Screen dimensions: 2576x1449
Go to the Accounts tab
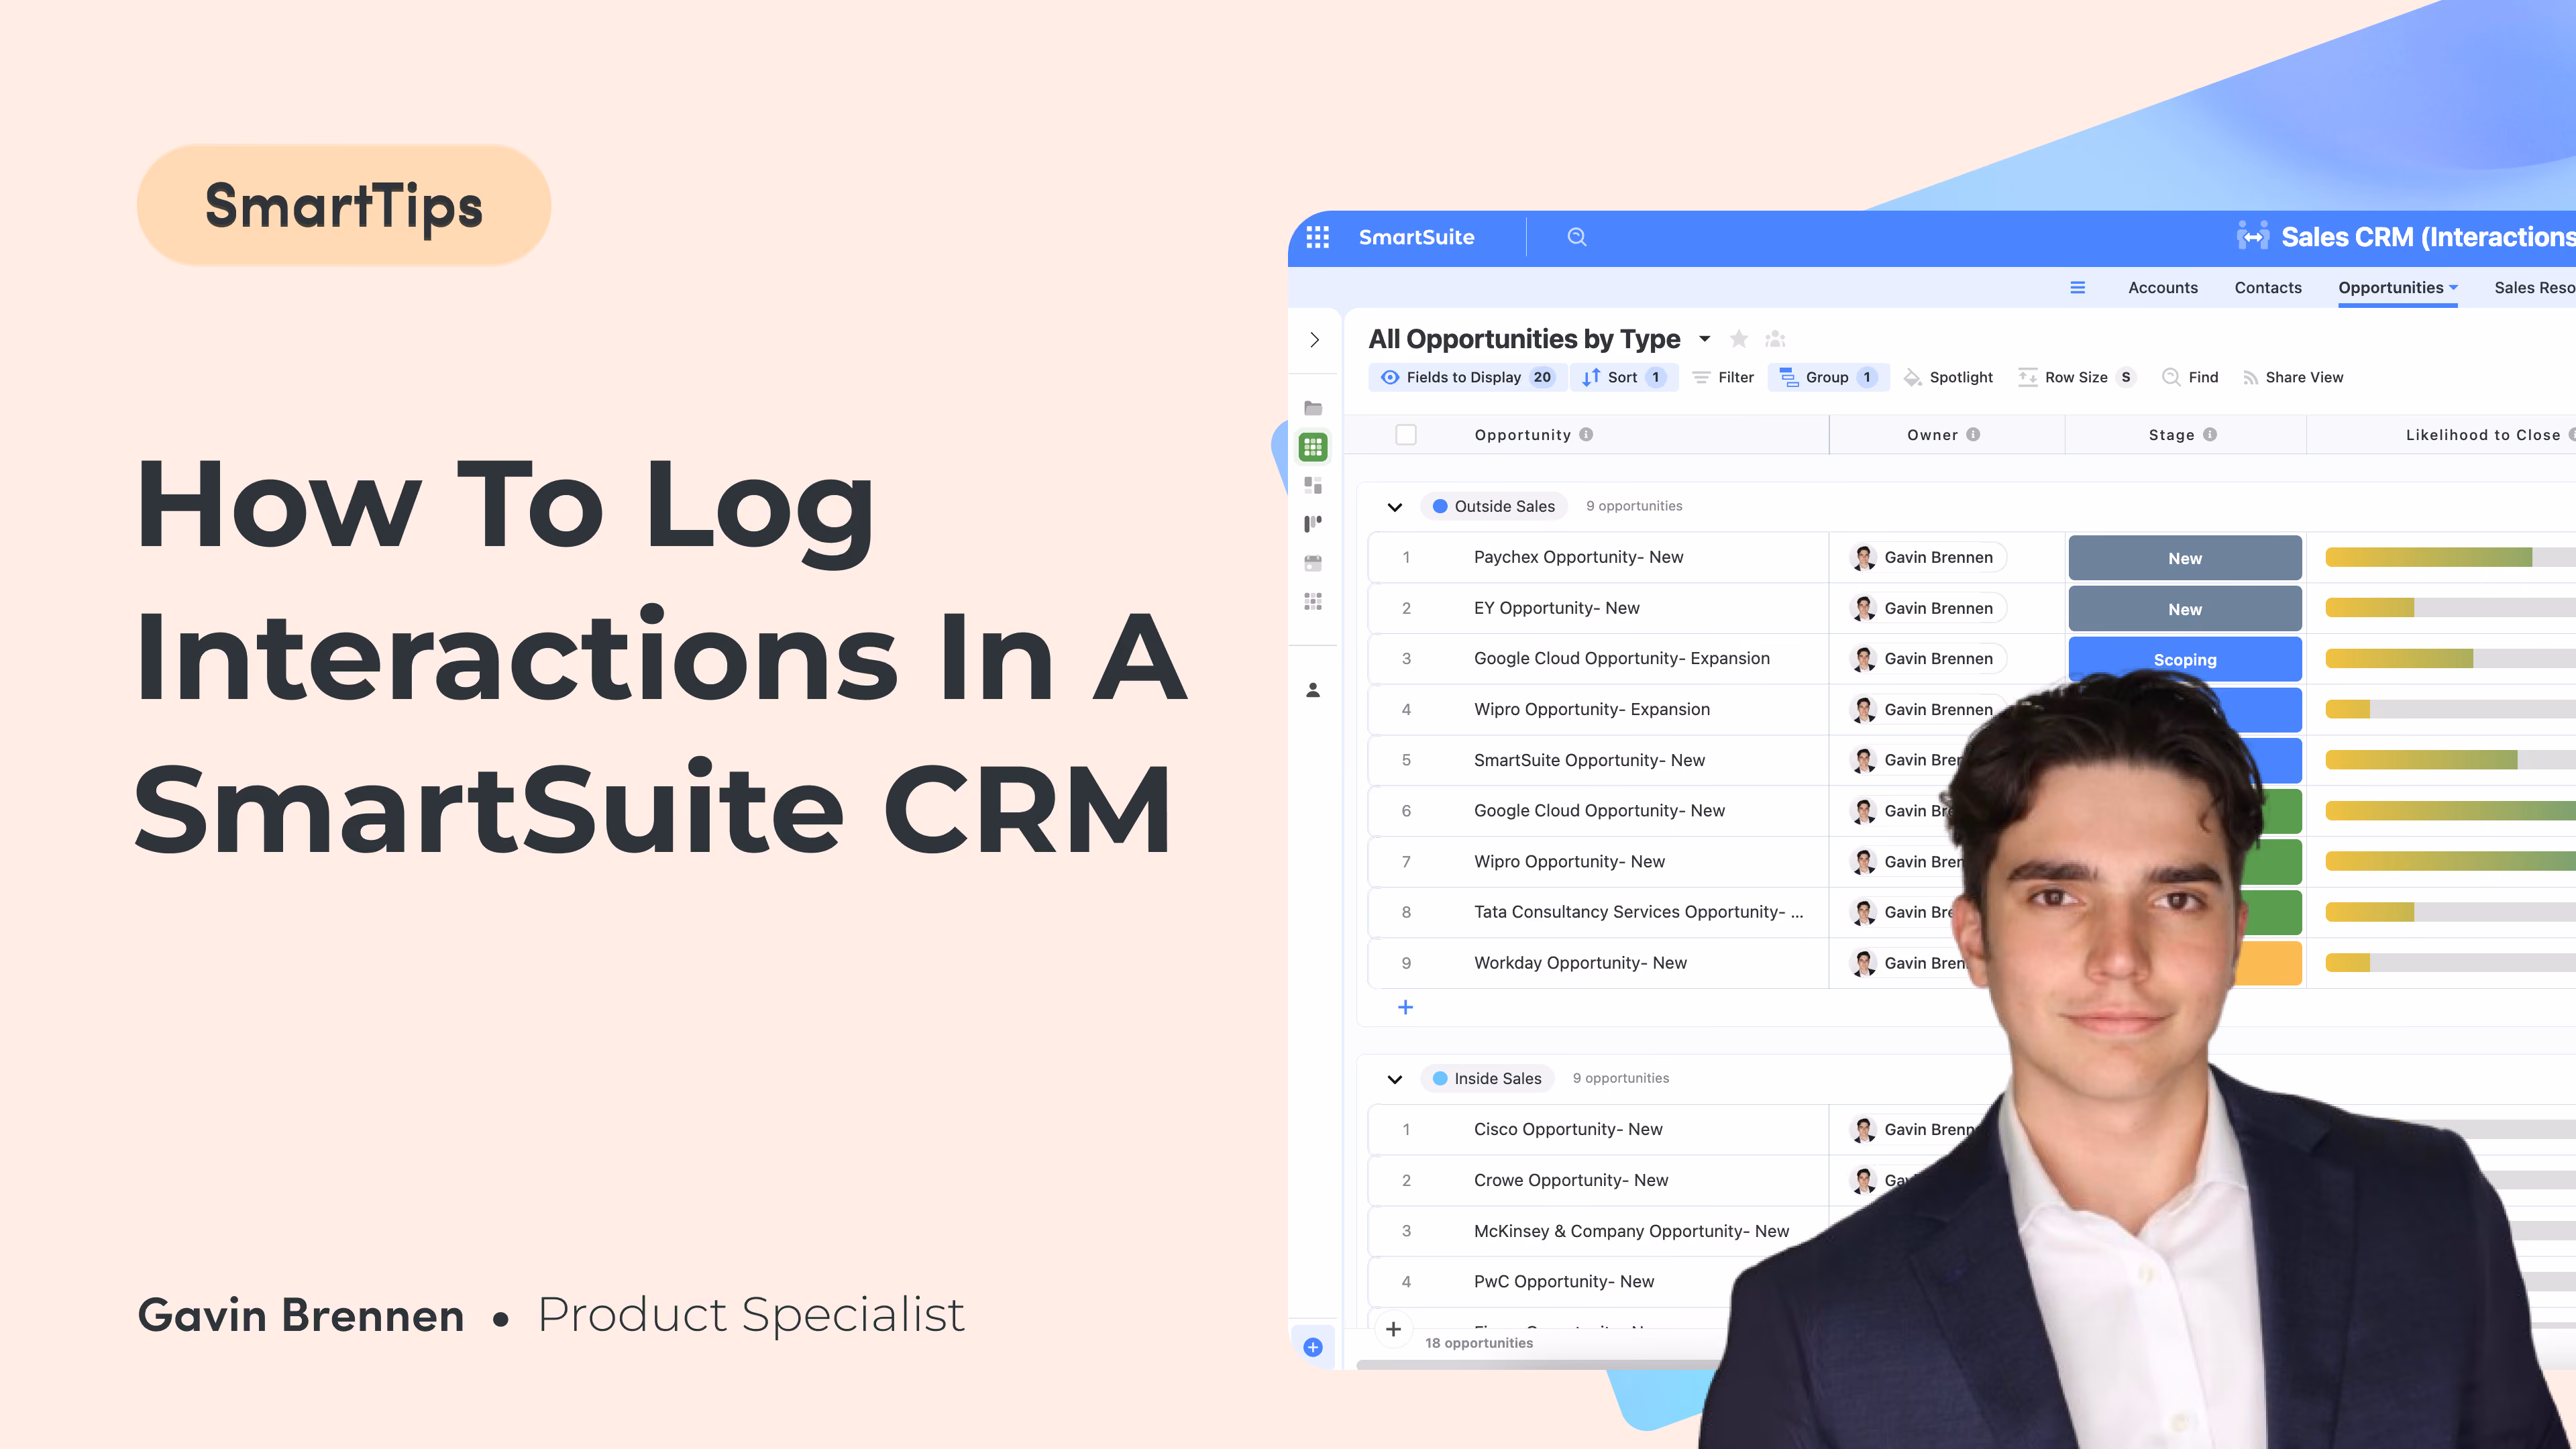pyautogui.click(x=2163, y=288)
